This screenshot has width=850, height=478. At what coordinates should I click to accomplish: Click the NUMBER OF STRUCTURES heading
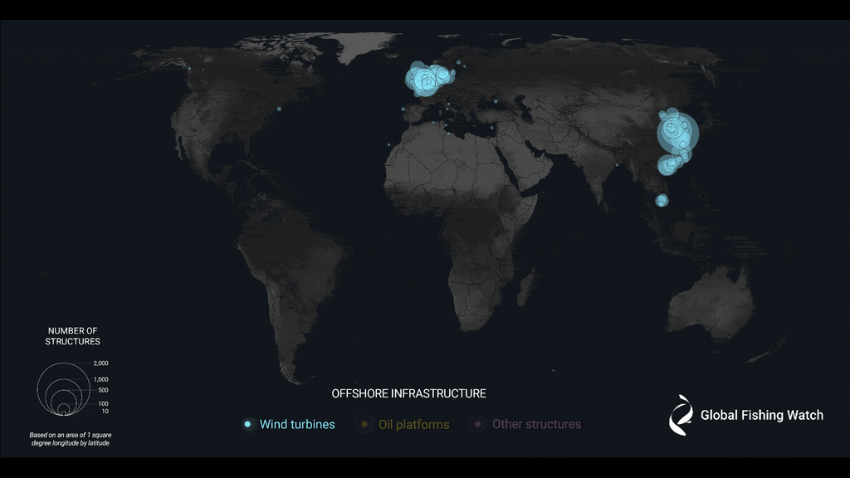tap(73, 336)
